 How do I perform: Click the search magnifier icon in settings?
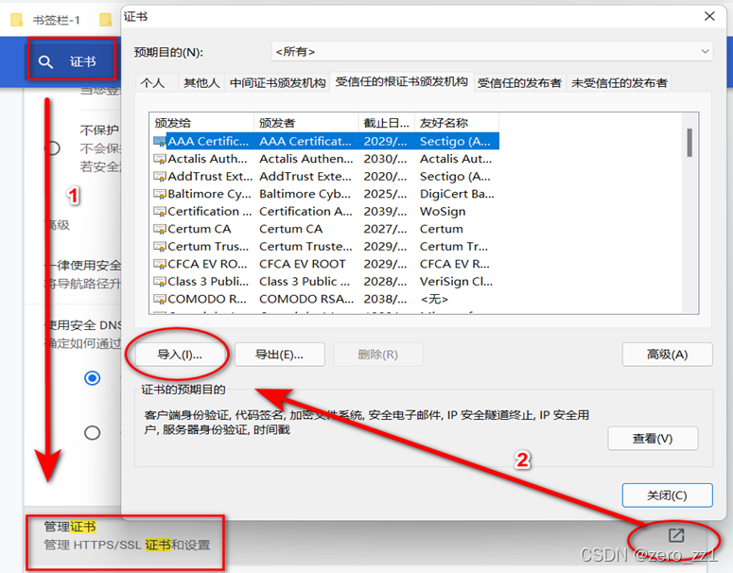45,61
